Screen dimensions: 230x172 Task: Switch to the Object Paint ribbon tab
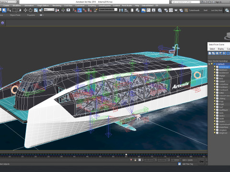pos(15,15)
